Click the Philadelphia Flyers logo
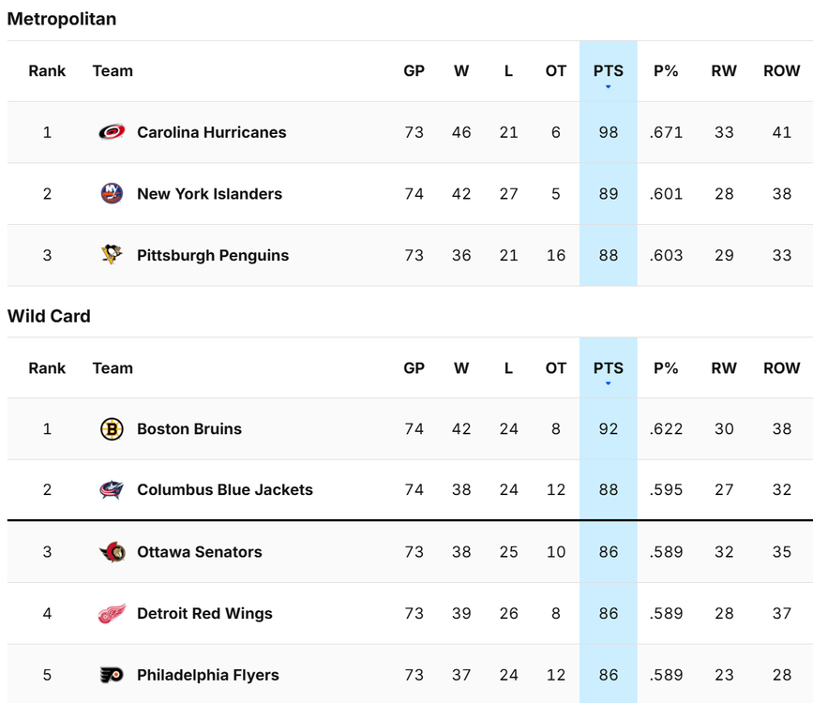Screen dimensions: 813x703 pyautogui.click(x=112, y=675)
